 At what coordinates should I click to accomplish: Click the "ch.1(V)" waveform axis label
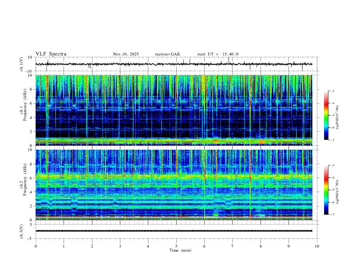coord(22,64)
